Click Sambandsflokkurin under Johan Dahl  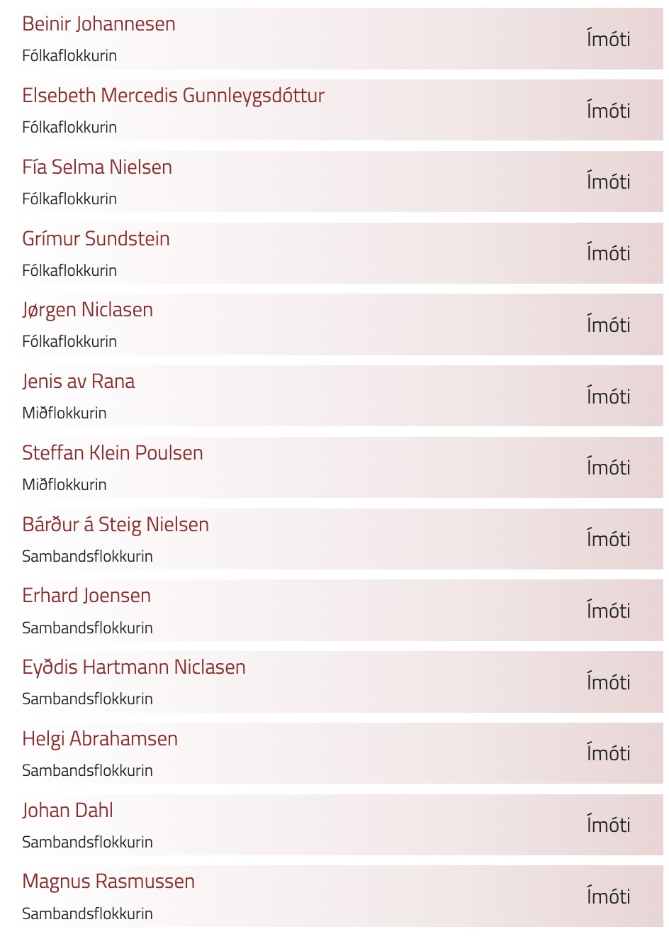tap(87, 842)
